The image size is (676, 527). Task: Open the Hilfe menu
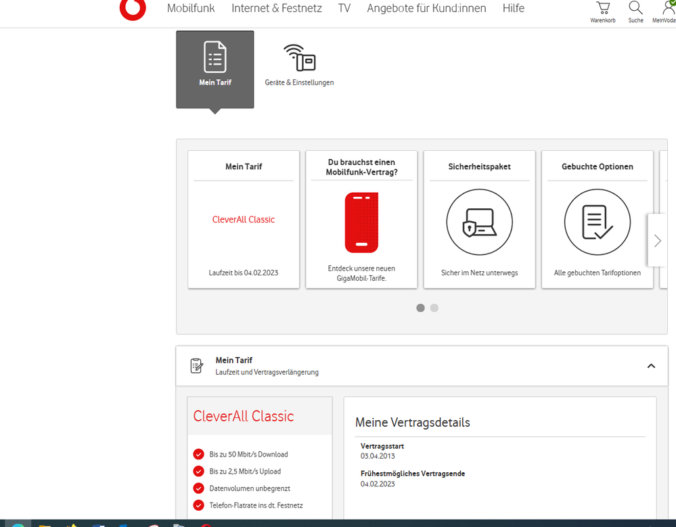pos(513,8)
